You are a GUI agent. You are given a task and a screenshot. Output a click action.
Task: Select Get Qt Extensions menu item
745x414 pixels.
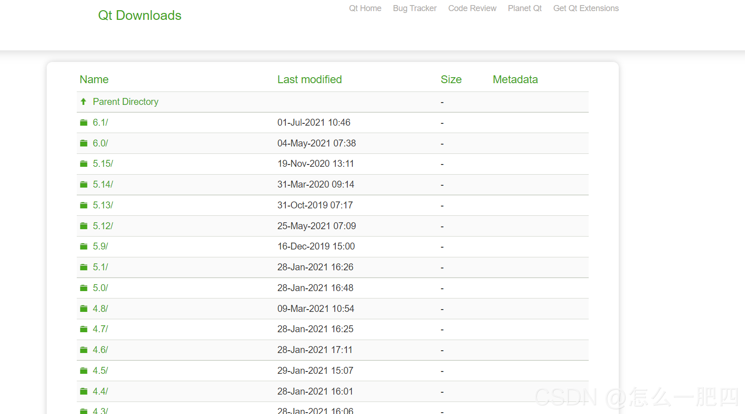point(586,8)
